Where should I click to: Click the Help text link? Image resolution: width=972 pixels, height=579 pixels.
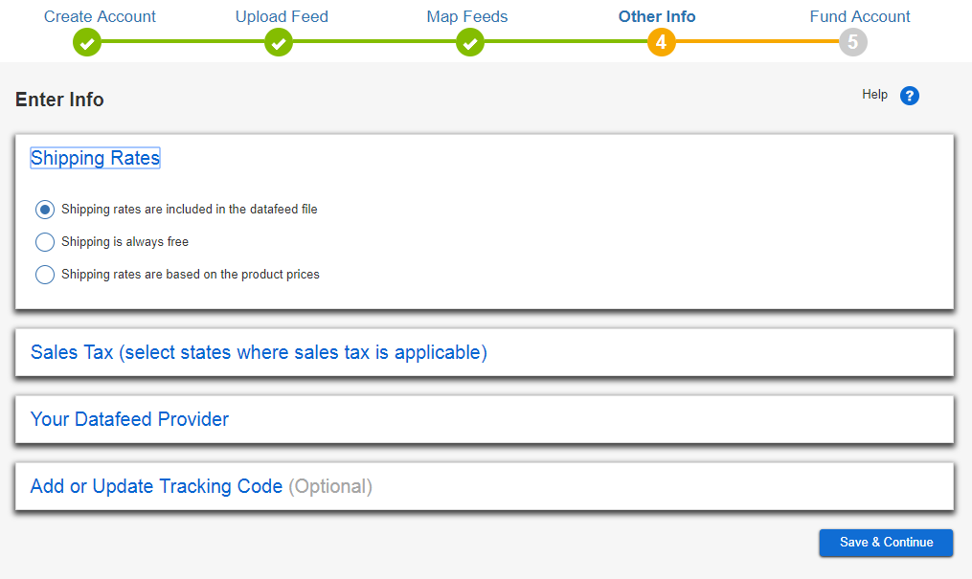[x=874, y=95]
